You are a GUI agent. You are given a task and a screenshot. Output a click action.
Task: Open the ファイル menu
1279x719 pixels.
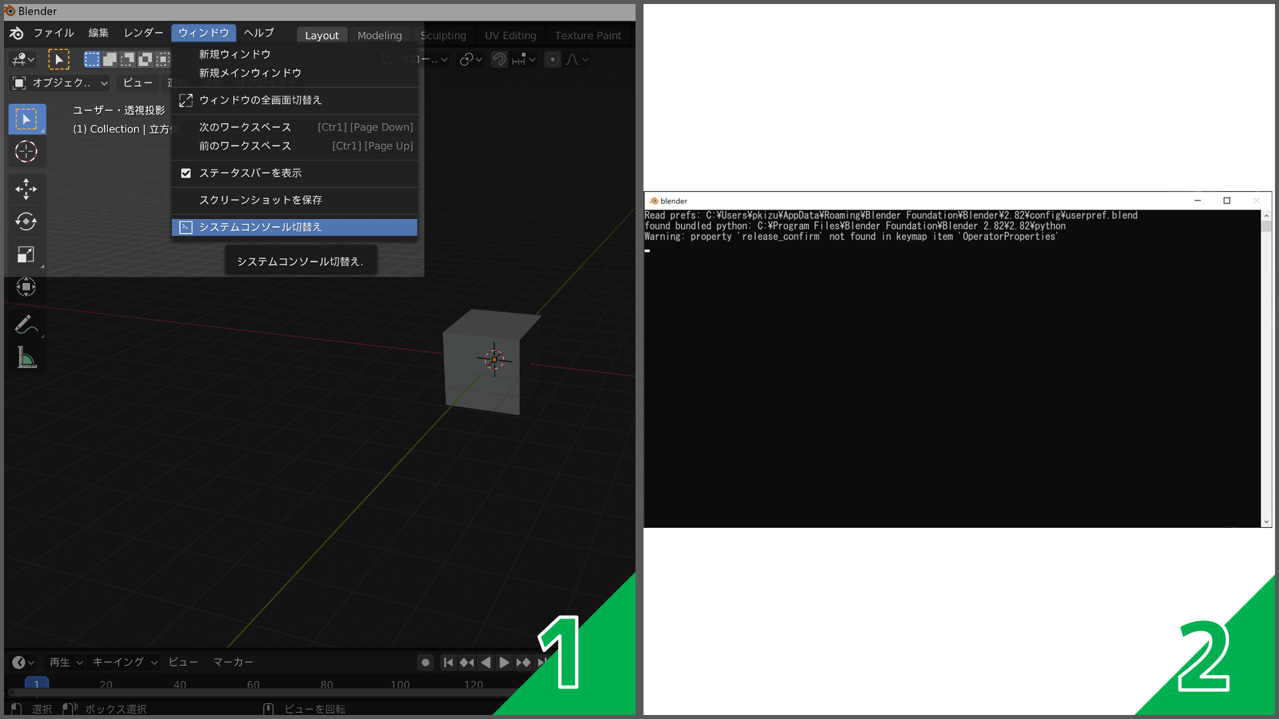(x=54, y=33)
